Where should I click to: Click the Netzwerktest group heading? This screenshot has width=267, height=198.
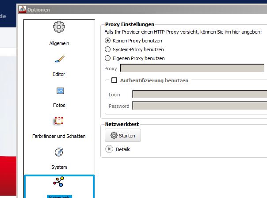click(122, 124)
